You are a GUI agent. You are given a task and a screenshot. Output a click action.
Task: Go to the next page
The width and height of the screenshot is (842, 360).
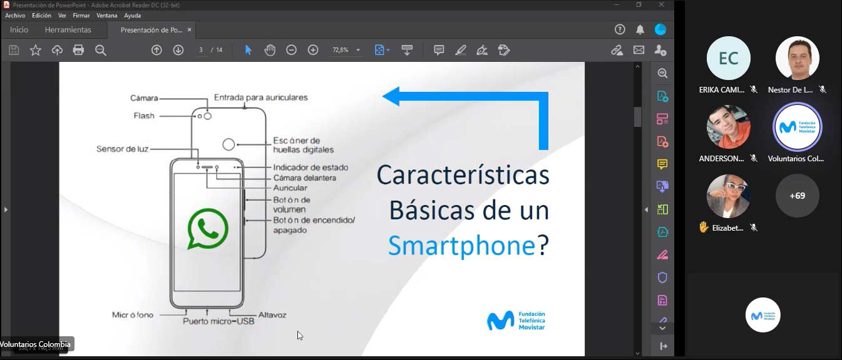tap(178, 50)
